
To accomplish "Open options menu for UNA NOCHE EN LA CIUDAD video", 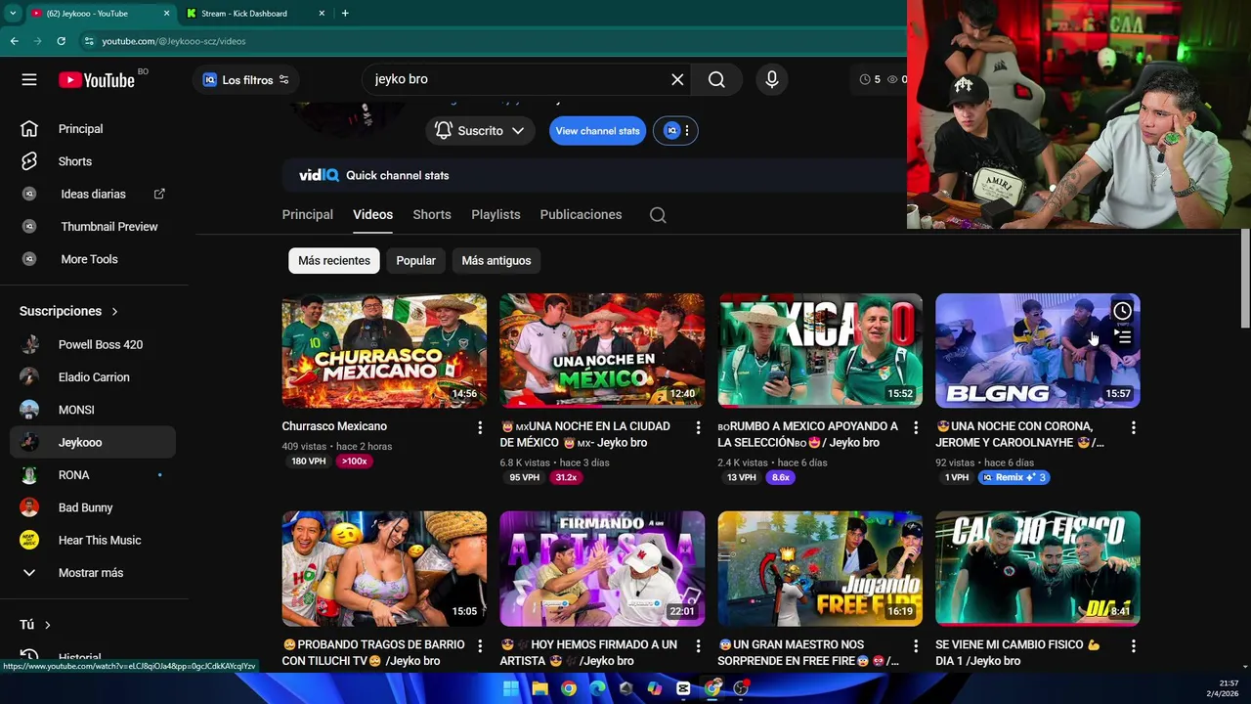I will coord(698,427).
